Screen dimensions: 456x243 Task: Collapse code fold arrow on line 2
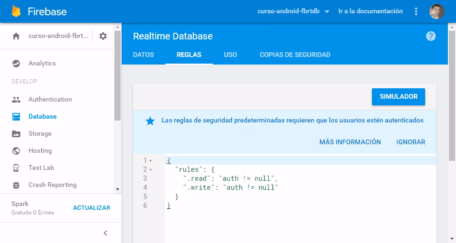click(151, 170)
